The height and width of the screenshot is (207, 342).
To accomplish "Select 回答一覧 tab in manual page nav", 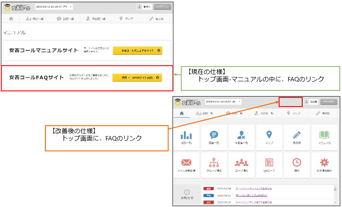I will click(x=65, y=19).
